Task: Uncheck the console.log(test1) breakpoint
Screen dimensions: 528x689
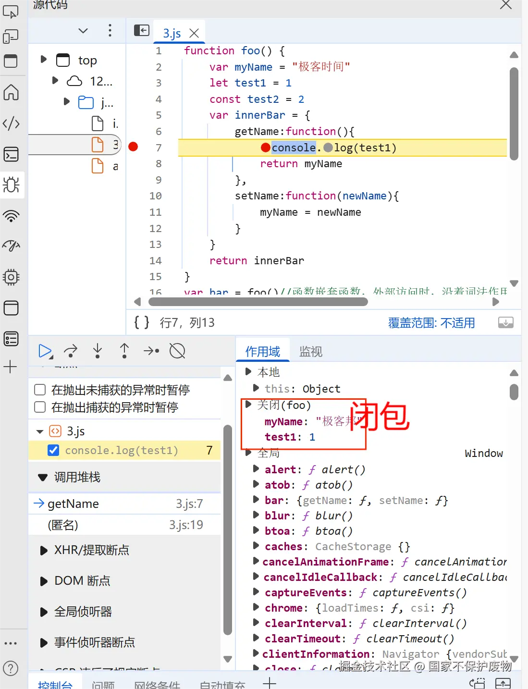Action: 53,450
